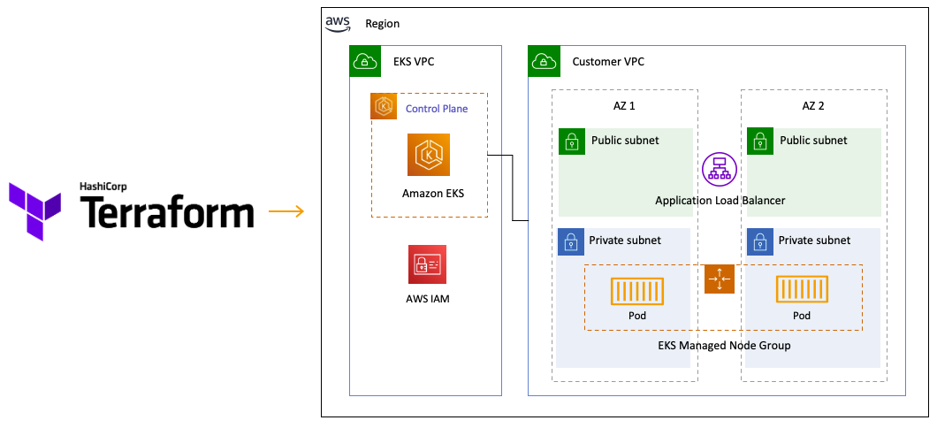
Task: Click the "Pod" label in AZ 1
Action: point(637,316)
